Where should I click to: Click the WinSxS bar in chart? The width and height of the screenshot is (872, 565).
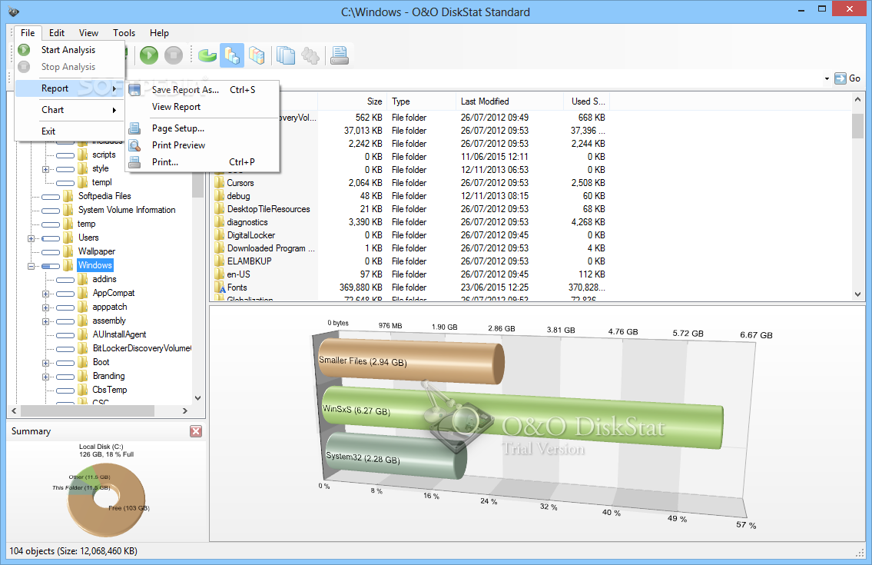coord(522,418)
